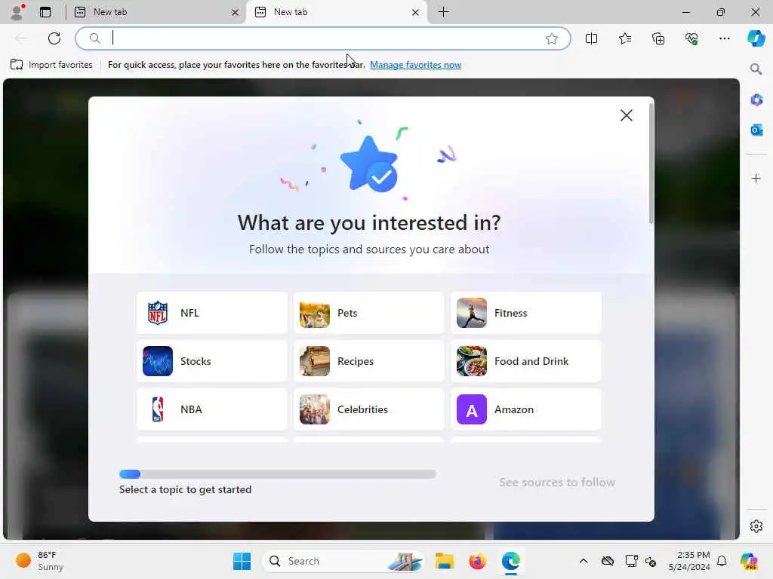Open the Favorites list icon
The height and width of the screenshot is (579, 773).
pos(624,38)
